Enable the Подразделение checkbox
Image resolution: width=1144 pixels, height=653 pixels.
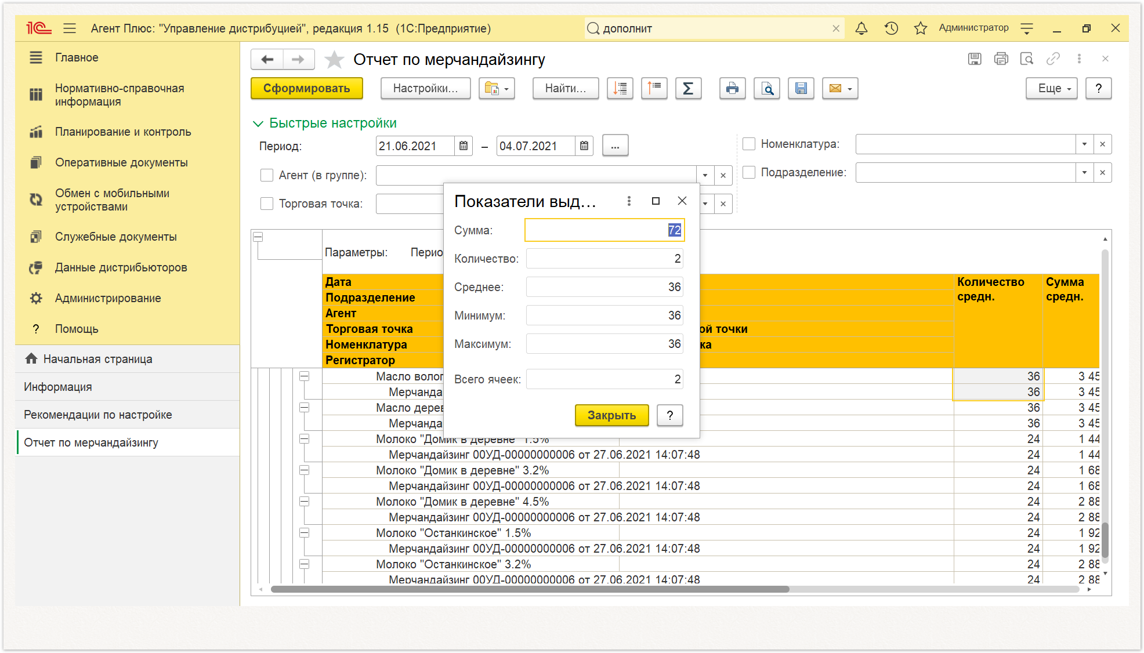(749, 172)
